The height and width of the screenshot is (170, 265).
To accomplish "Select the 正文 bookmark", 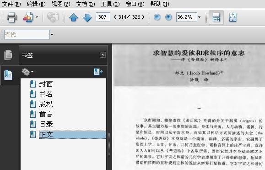I will tap(72, 135).
